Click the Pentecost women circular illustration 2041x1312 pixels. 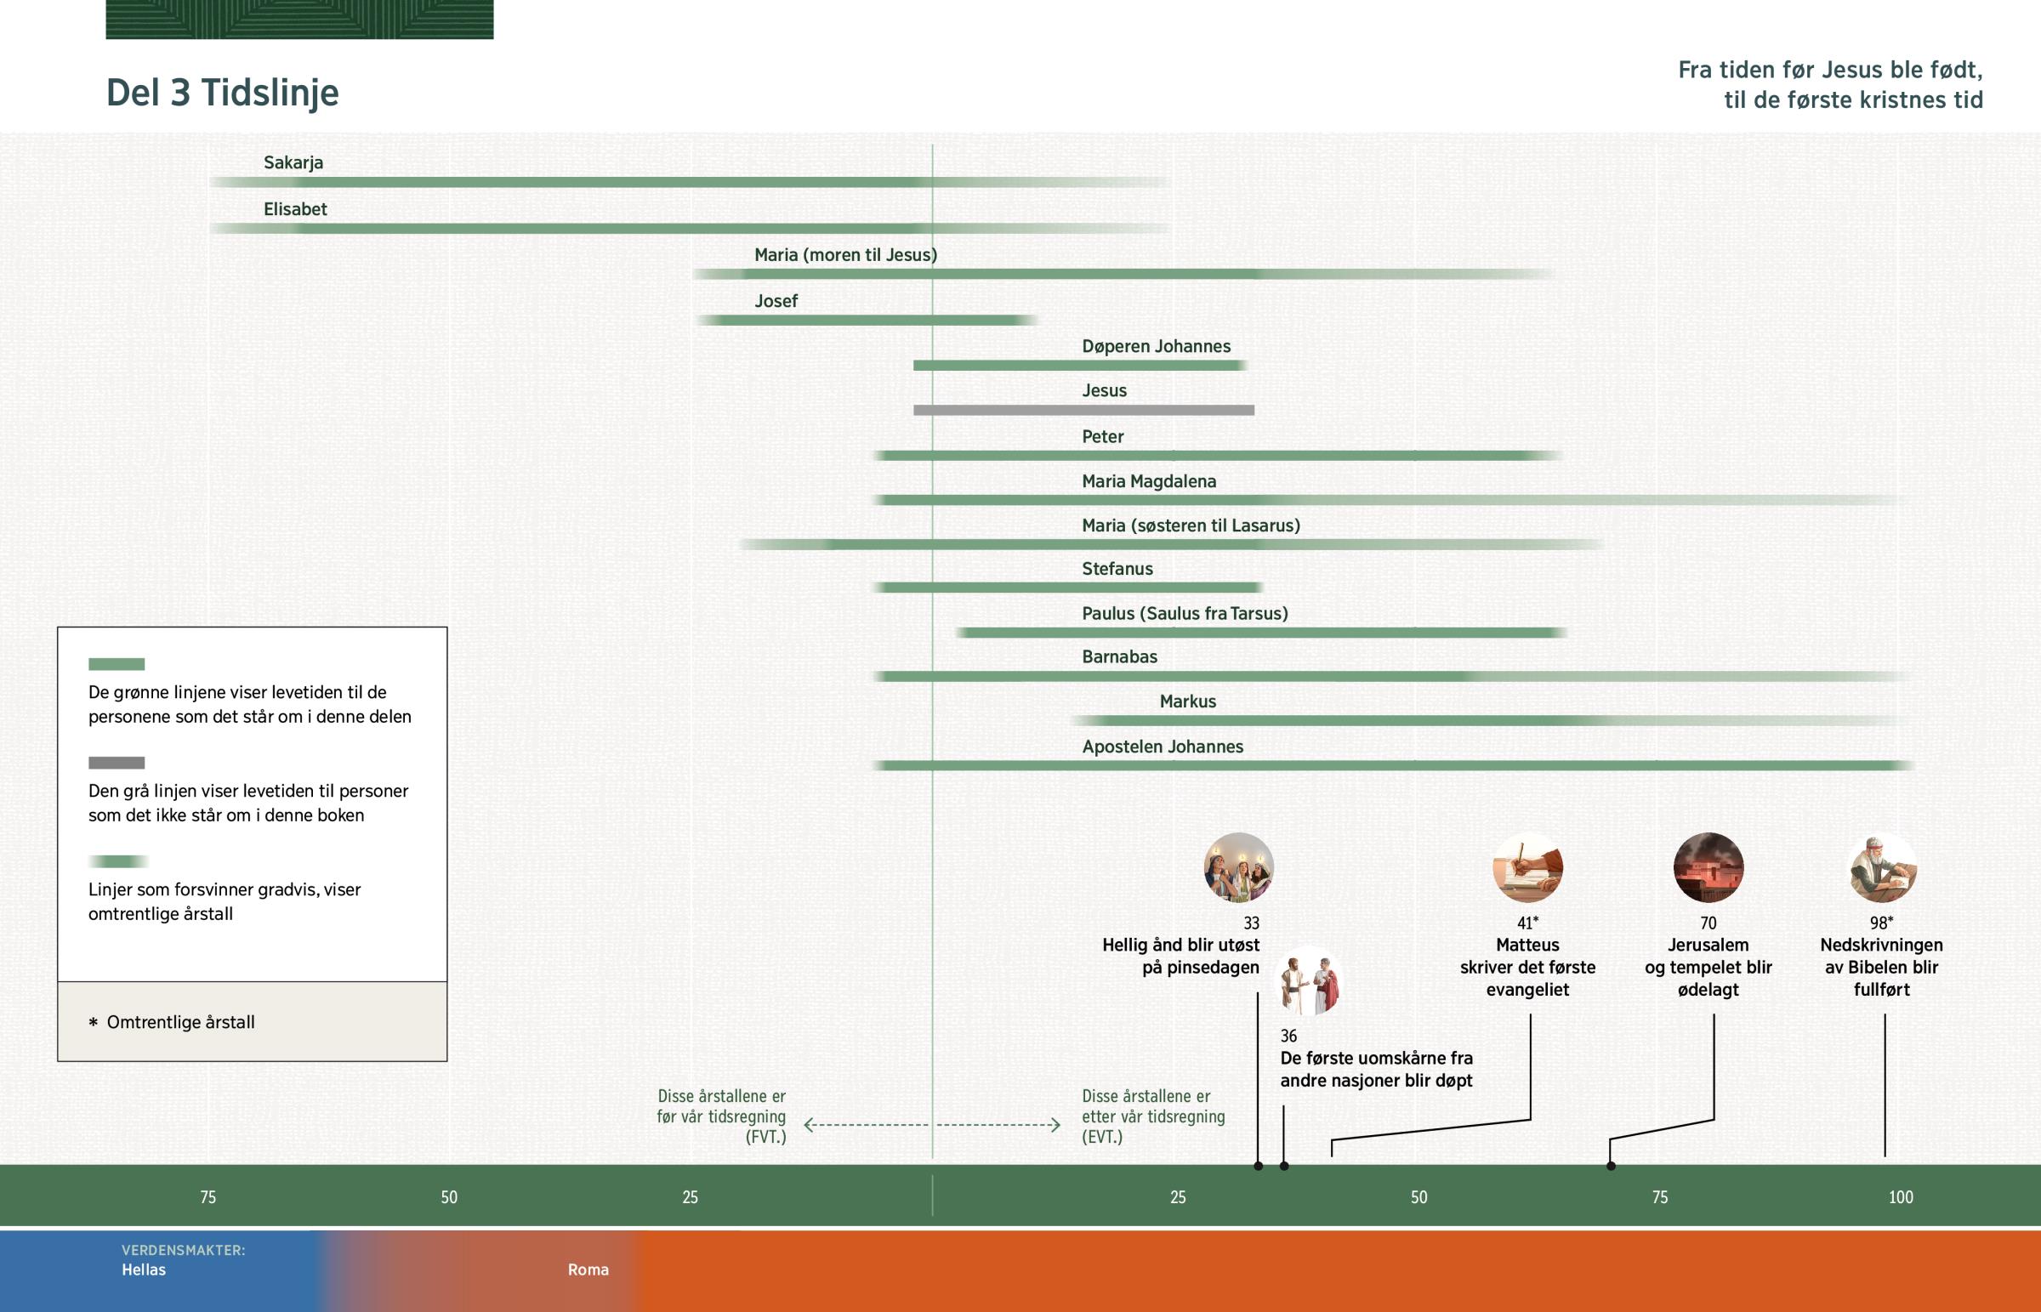click(1238, 867)
